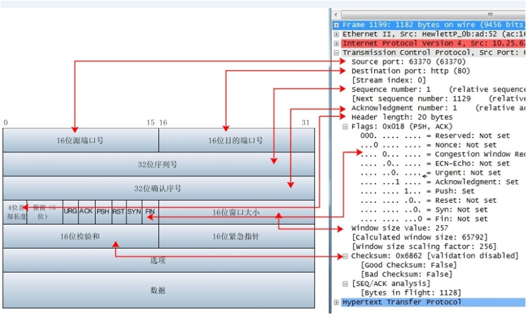Screen dimensions: 526x325
Task: Collapse the Flags 0x018 subtree
Action: click(345, 127)
